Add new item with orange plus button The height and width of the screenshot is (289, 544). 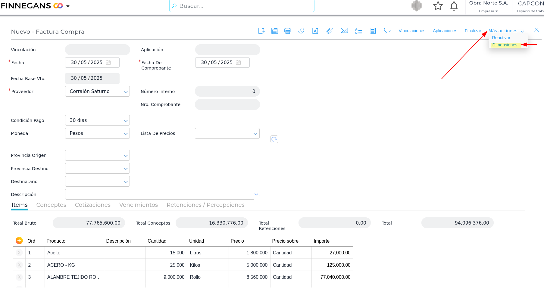click(x=19, y=241)
